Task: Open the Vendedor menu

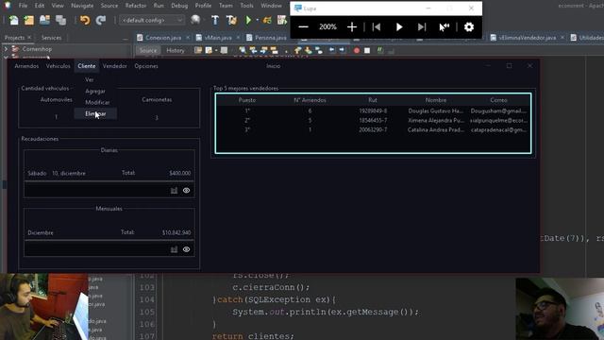Action: tap(115, 66)
